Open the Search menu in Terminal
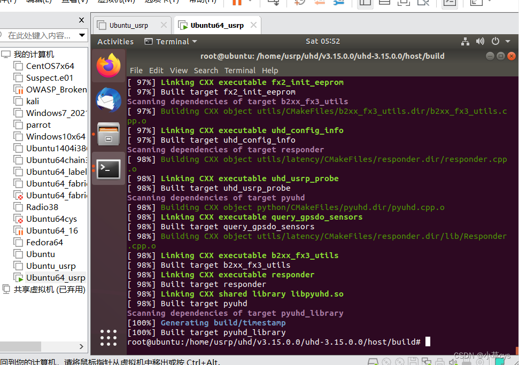This screenshot has width=519, height=365. [206, 70]
